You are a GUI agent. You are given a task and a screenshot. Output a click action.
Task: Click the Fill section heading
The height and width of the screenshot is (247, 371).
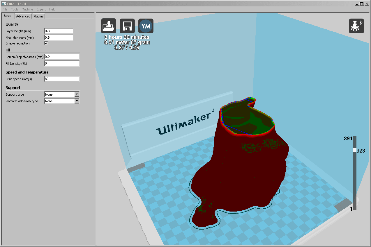click(x=8, y=50)
